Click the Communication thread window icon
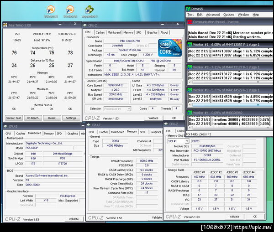The height and width of the screenshot is (232, 274). (x=190, y=22)
